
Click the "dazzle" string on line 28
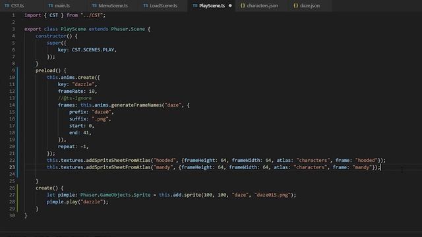point(92,202)
